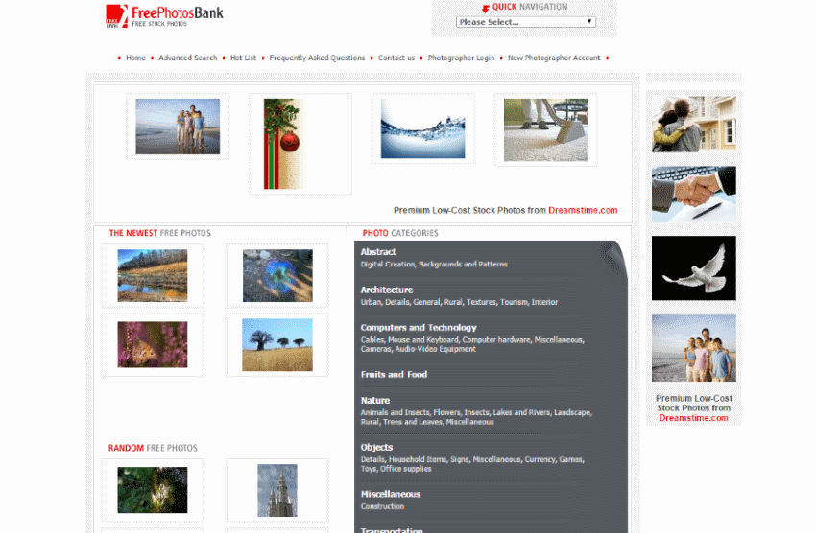Follow the Dreamstime.com link under premium photos

pos(583,210)
